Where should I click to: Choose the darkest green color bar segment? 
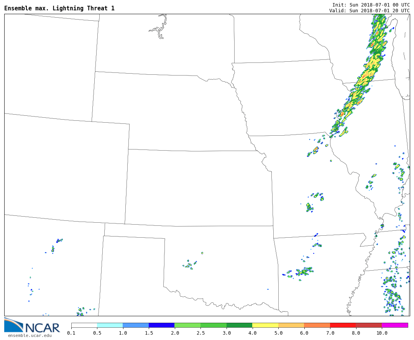(x=239, y=325)
